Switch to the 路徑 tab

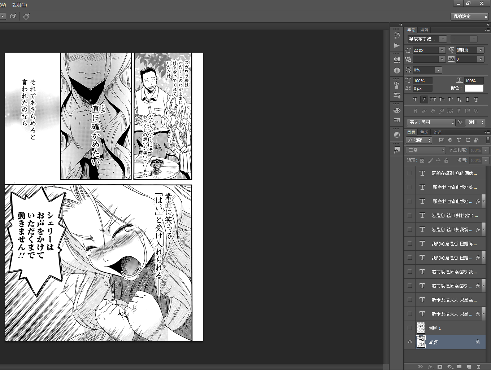pos(438,132)
